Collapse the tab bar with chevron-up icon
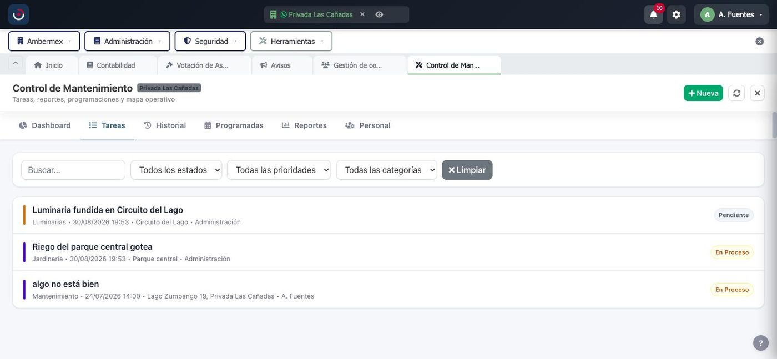Viewport: 777px width, 359px height. pos(16,64)
